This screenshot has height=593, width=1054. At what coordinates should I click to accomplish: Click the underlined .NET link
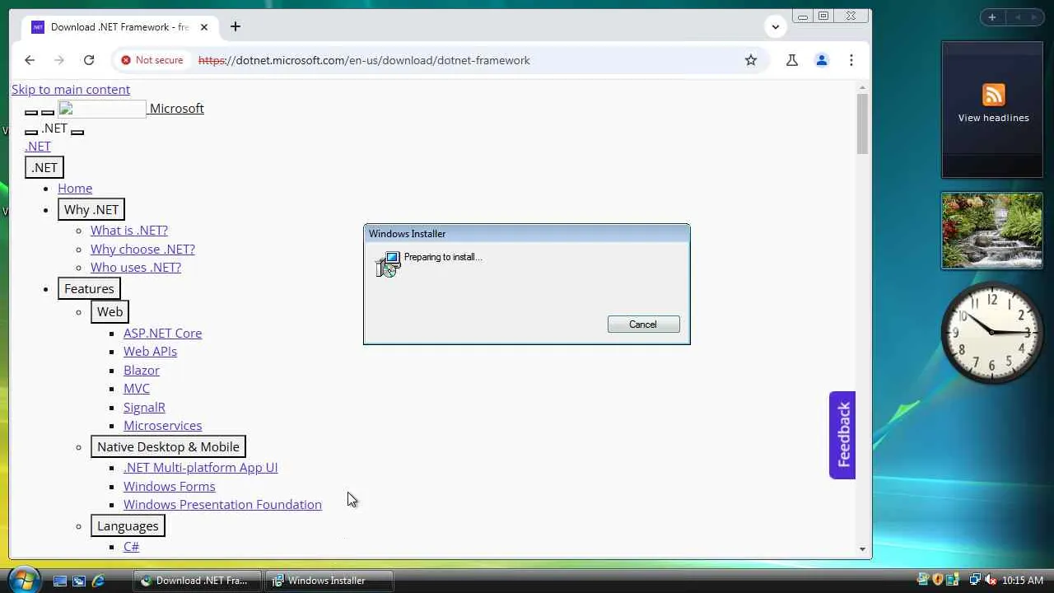[x=38, y=147]
